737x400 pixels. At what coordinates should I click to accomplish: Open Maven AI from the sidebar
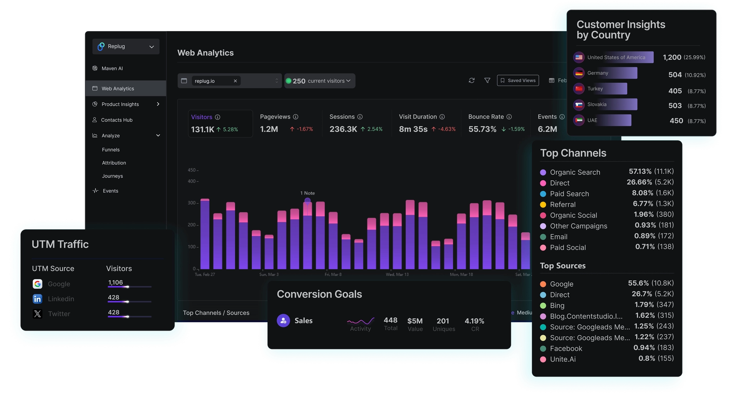pos(112,69)
